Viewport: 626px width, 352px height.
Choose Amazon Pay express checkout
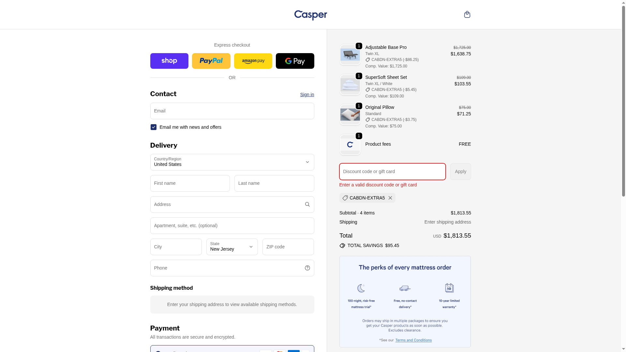[253, 61]
